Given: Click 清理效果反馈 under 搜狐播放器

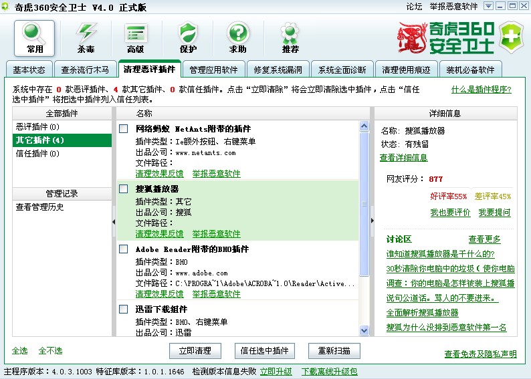Looking at the screenshot, I should [160, 233].
